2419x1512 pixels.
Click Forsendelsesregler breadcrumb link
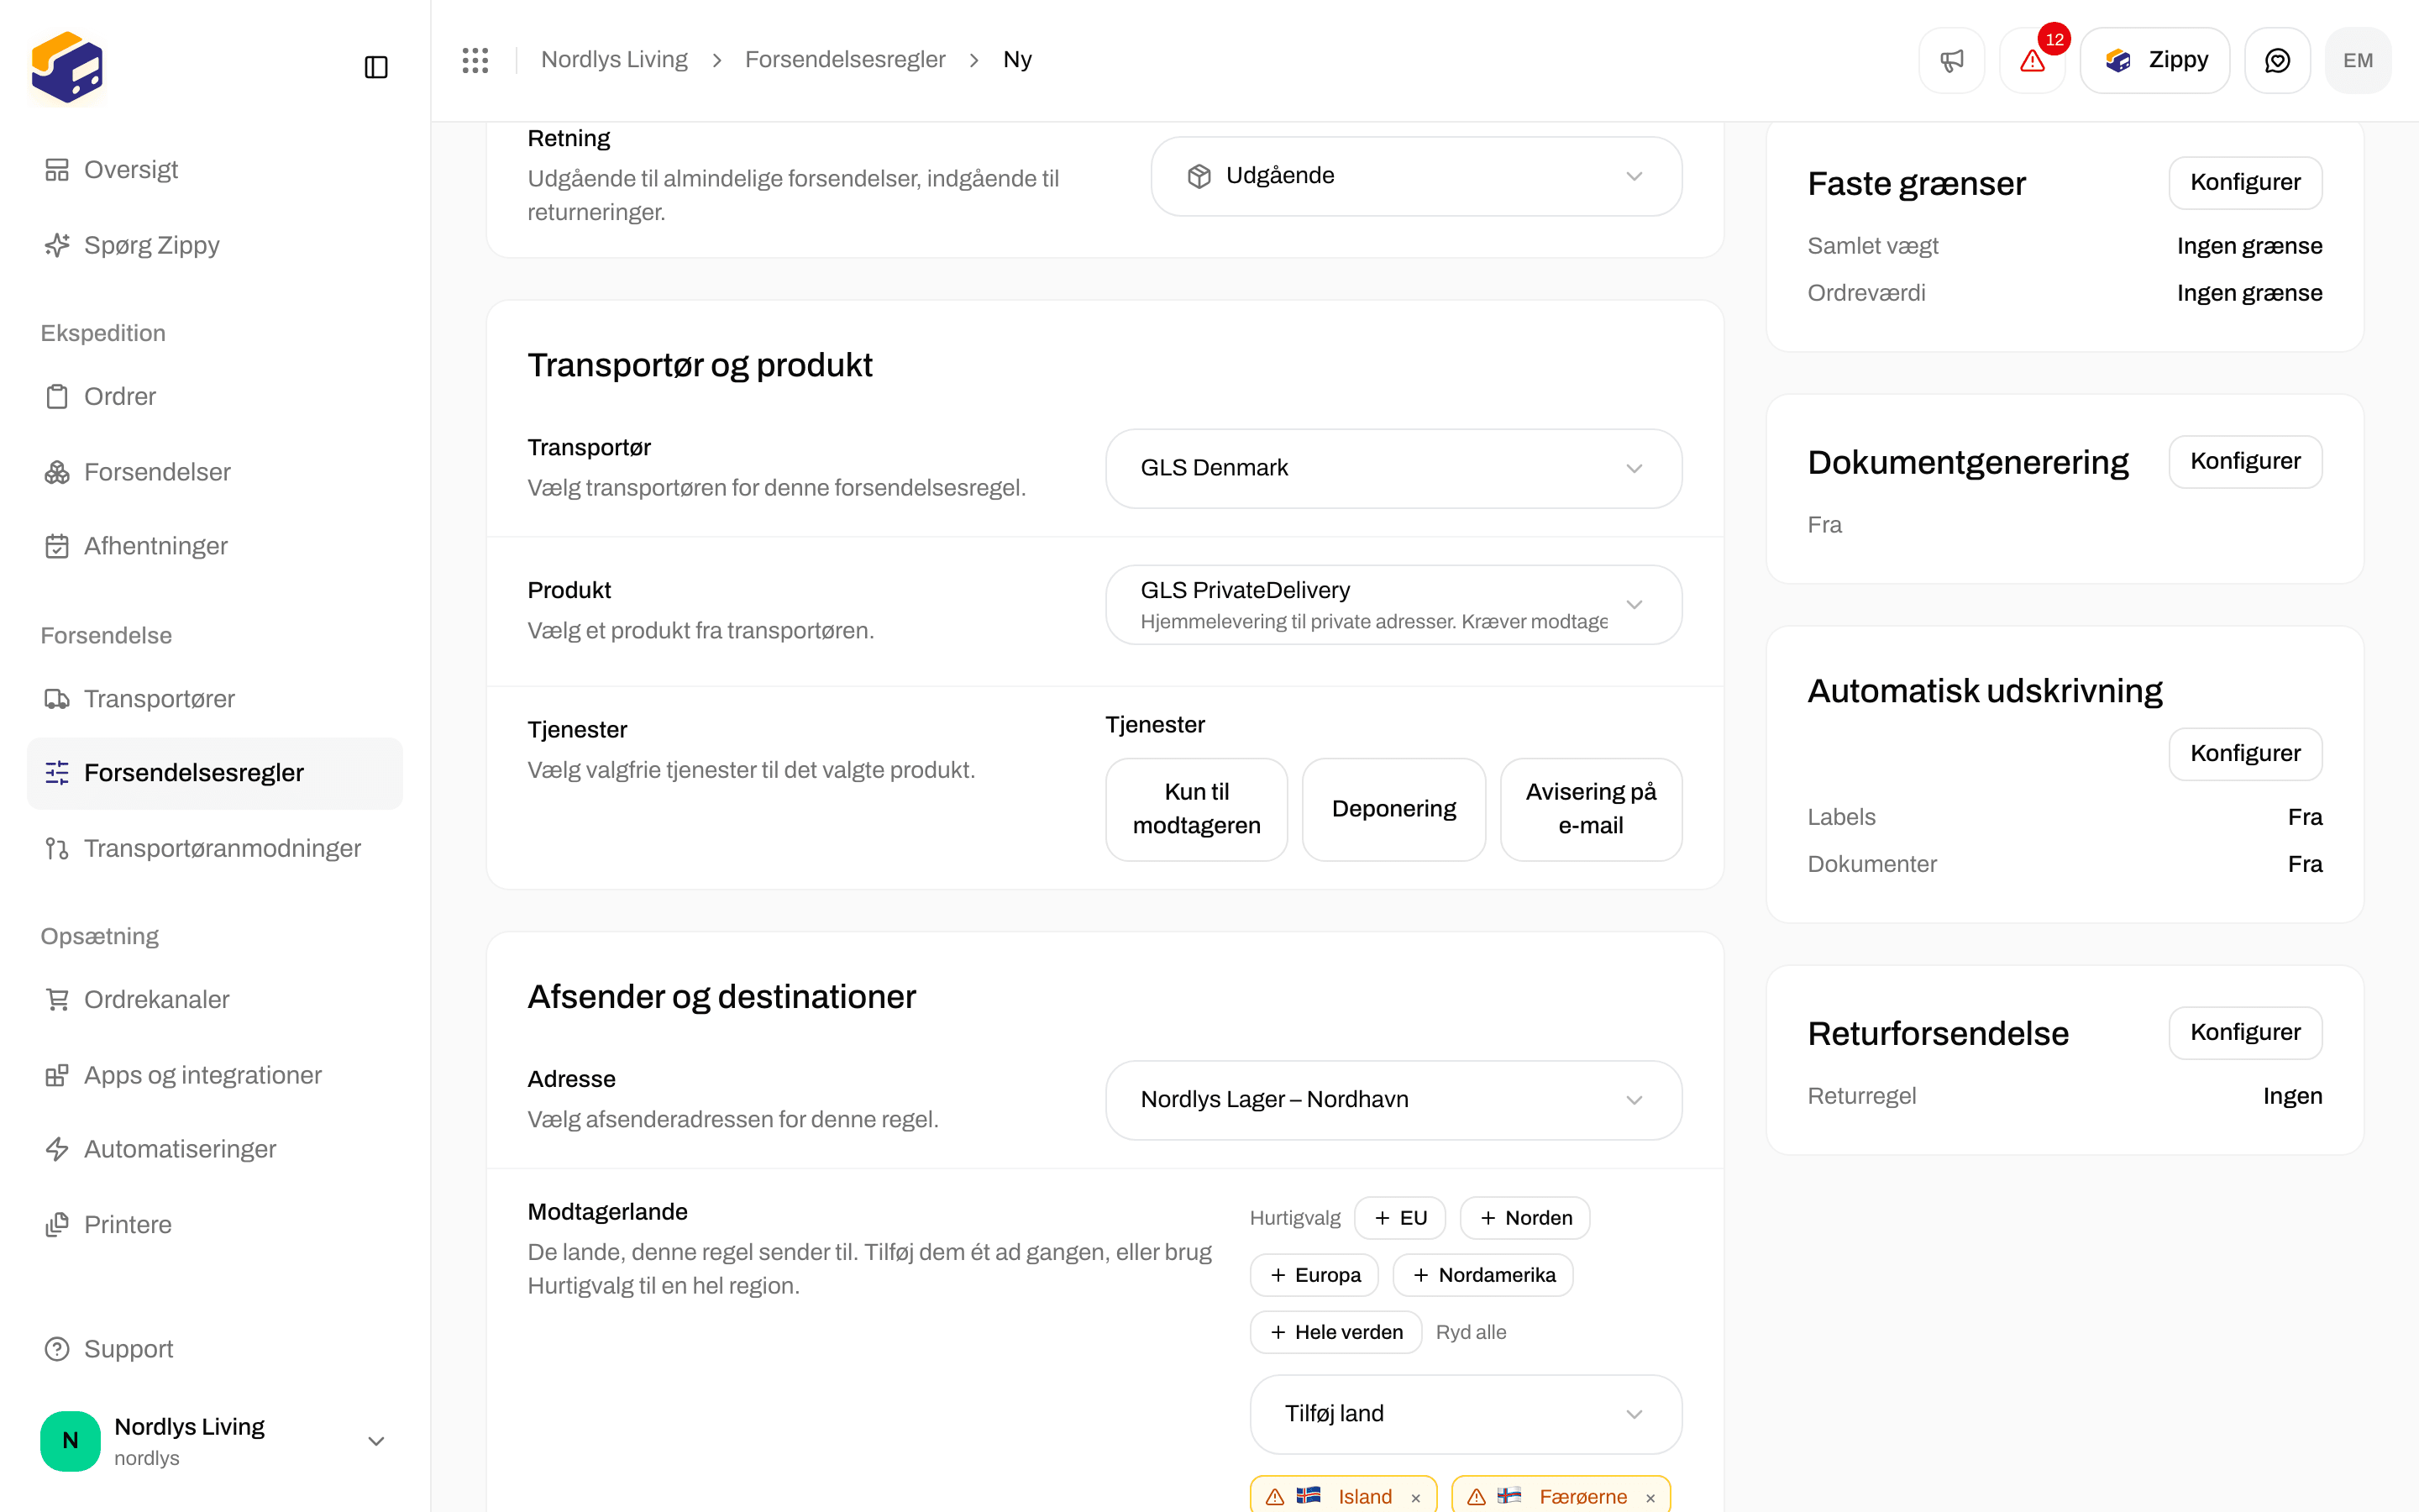[845, 60]
